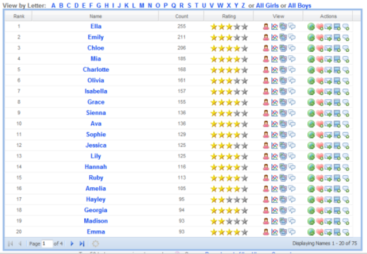Open the name link Ella
This screenshot has height=254, width=367.
tap(96, 26)
